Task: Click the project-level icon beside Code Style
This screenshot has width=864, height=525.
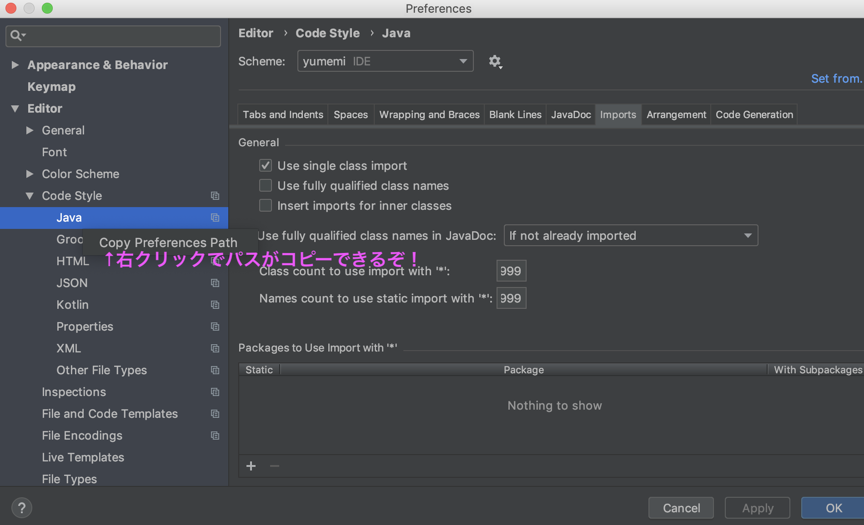Action: point(215,196)
